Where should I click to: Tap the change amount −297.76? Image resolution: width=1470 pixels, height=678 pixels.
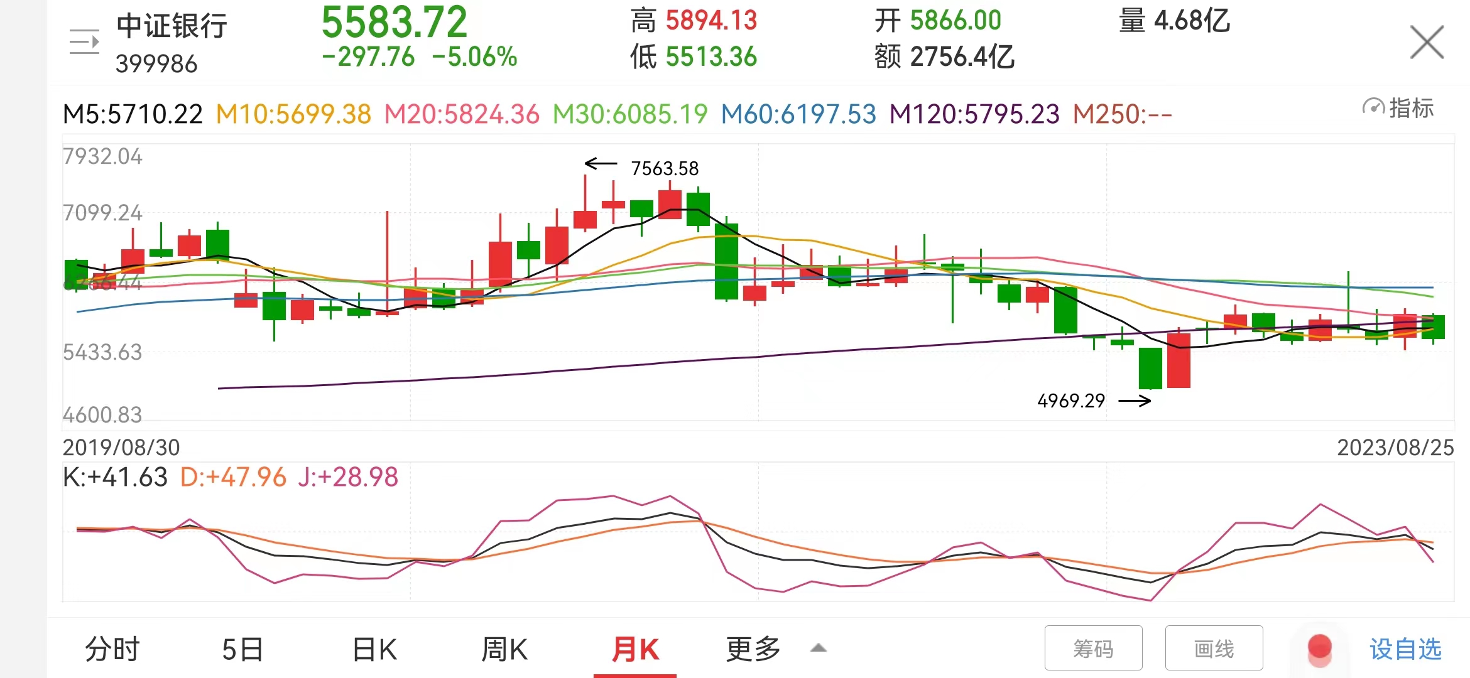tap(368, 56)
